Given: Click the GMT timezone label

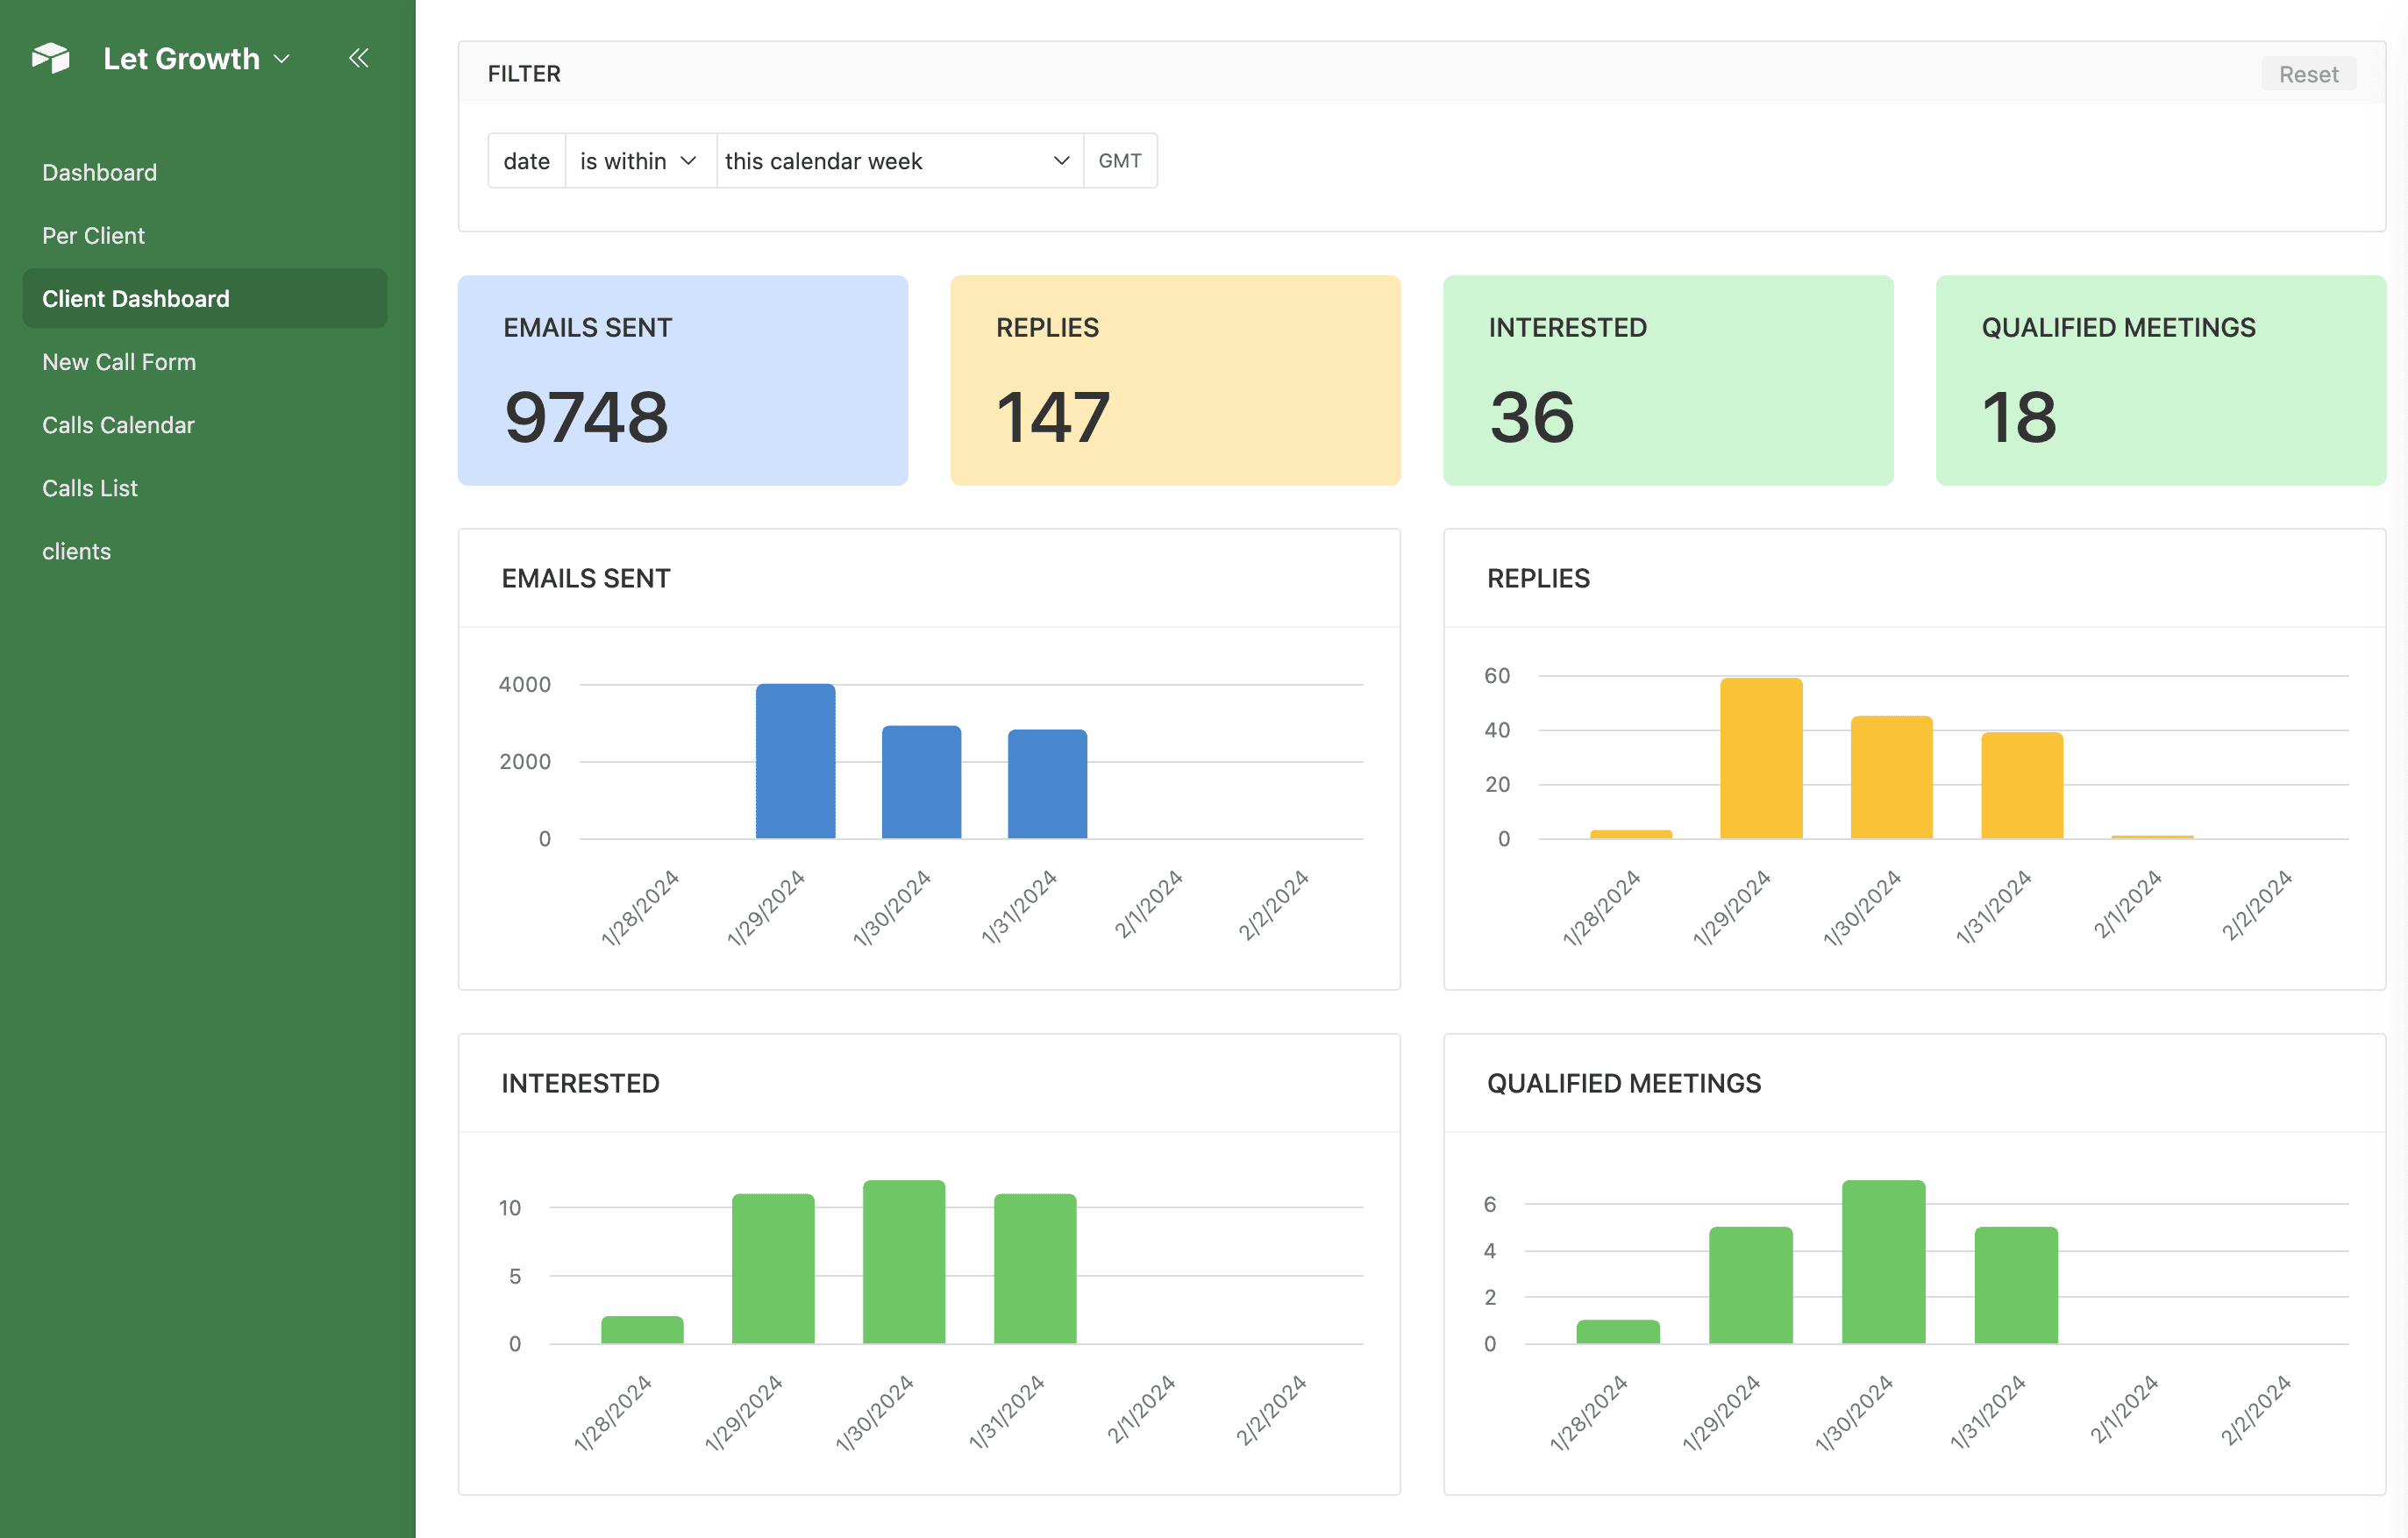Looking at the screenshot, I should click(x=1119, y=161).
